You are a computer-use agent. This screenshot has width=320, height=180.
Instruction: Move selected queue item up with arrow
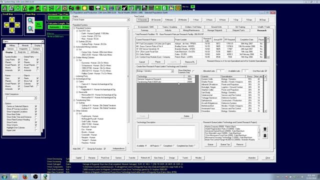point(265,129)
